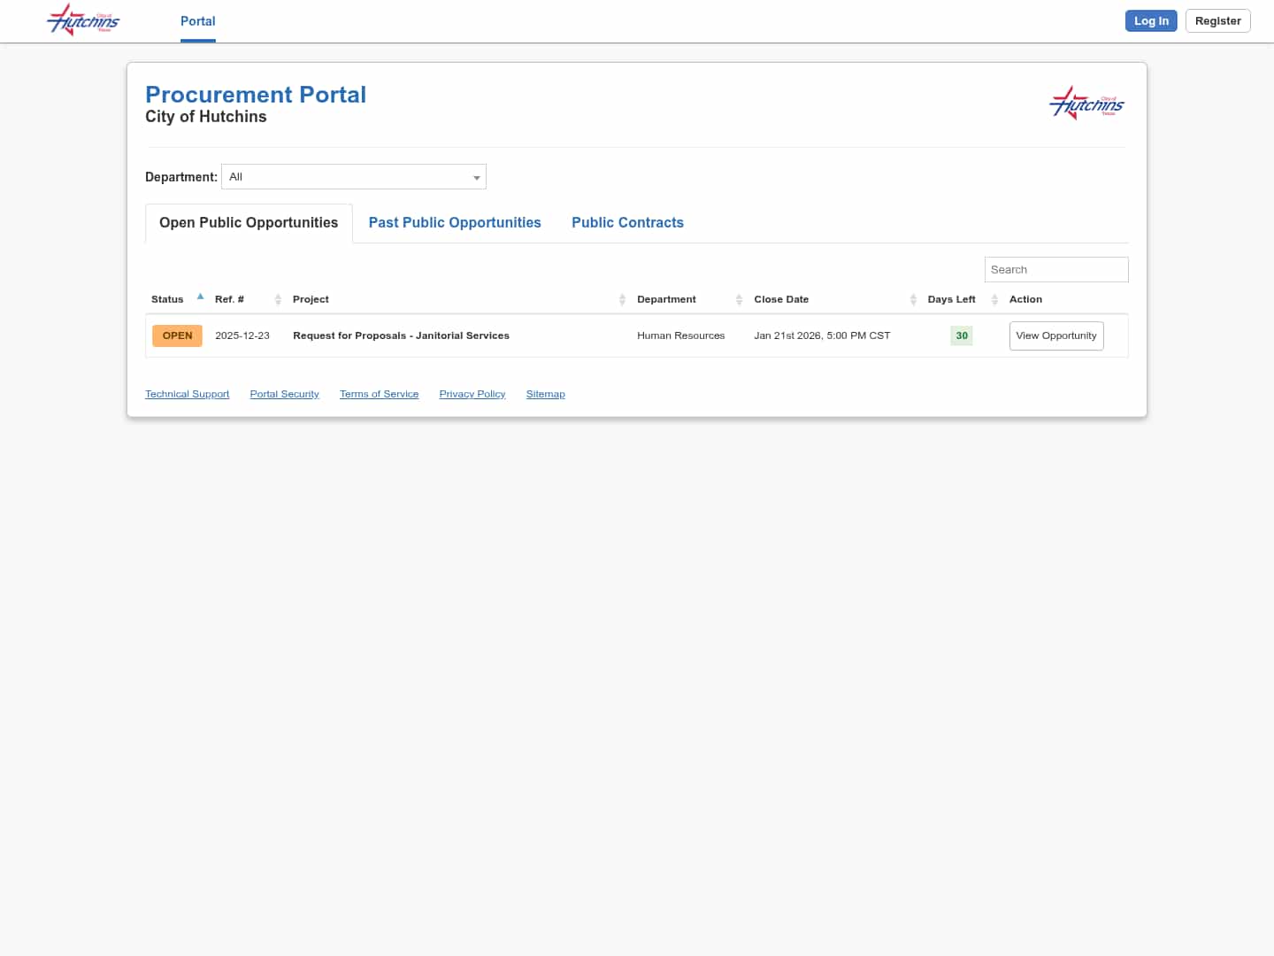
Task: Click the Log In button
Action: coord(1151,20)
